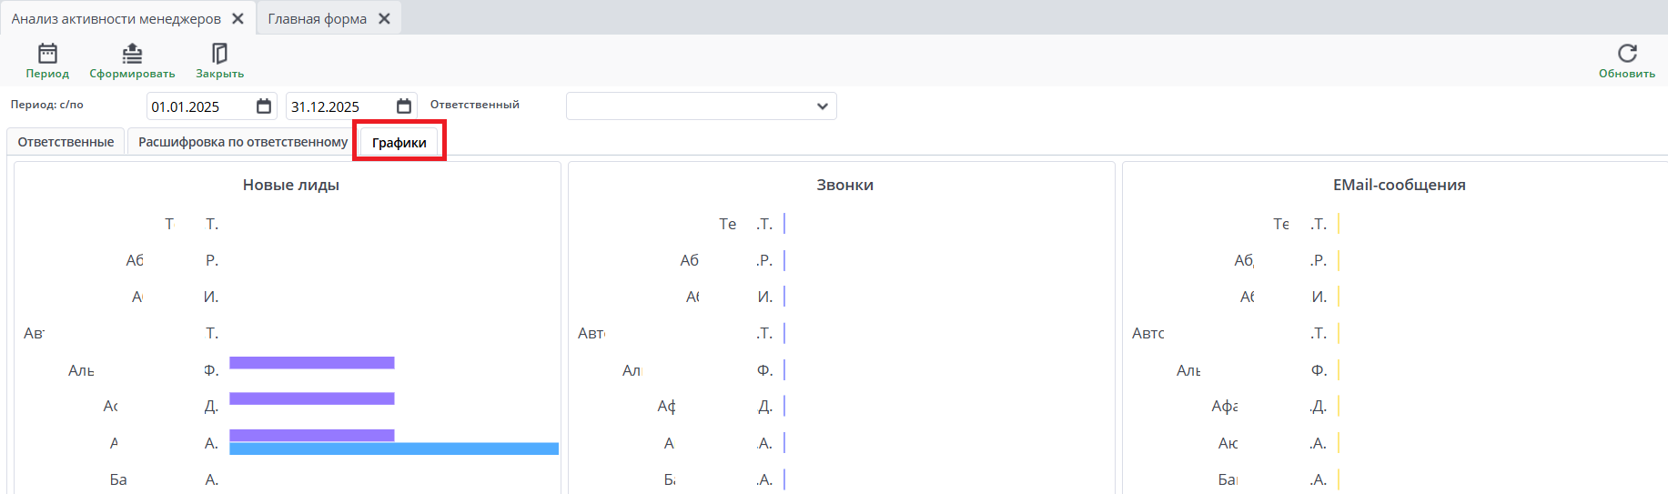The width and height of the screenshot is (1668, 494).
Task: Click the Период calendar toolbar icon
Action: tap(47, 54)
